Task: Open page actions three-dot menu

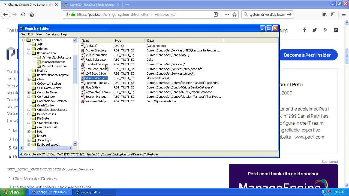Action: point(227,14)
